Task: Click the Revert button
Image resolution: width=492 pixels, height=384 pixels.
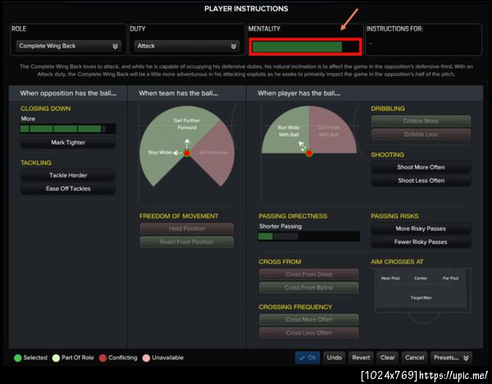Action: 361,358
